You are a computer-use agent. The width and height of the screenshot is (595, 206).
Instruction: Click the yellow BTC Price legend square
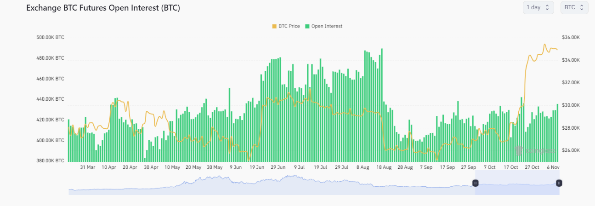(275, 26)
